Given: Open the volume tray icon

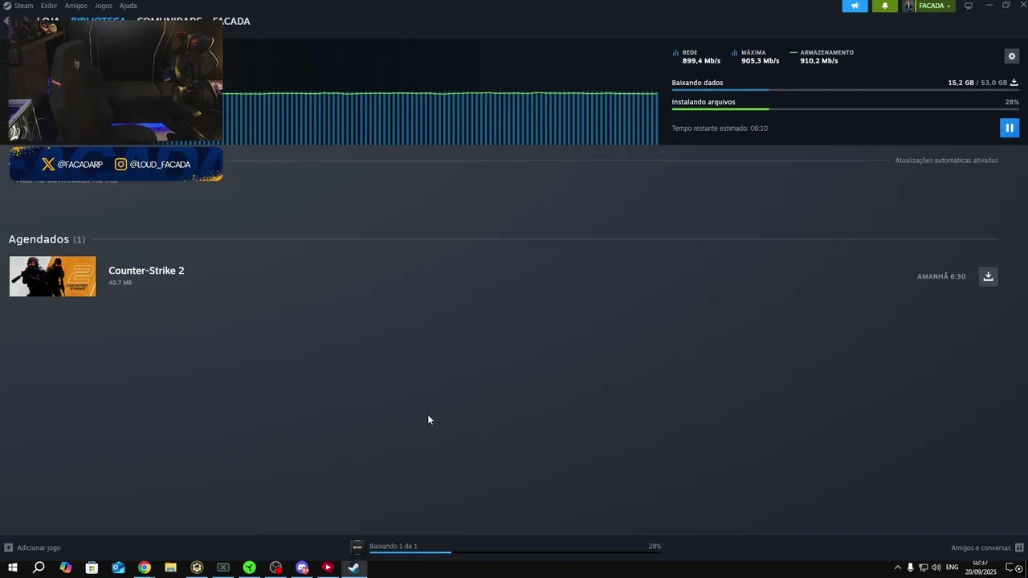Looking at the screenshot, I should [x=936, y=568].
